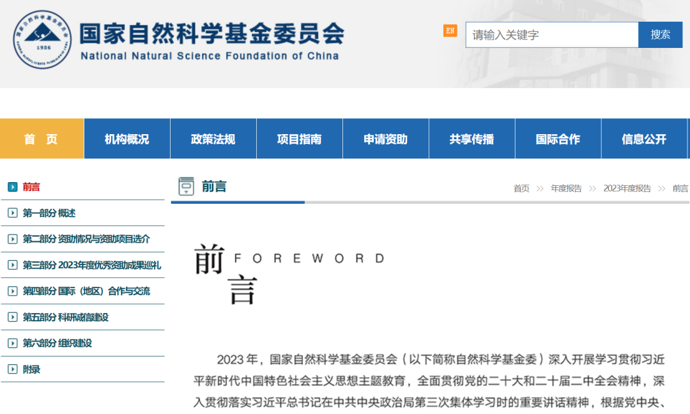The image size is (690, 414).
Task: Click the 年度报告 breadcrumb link
Action: [x=566, y=188]
